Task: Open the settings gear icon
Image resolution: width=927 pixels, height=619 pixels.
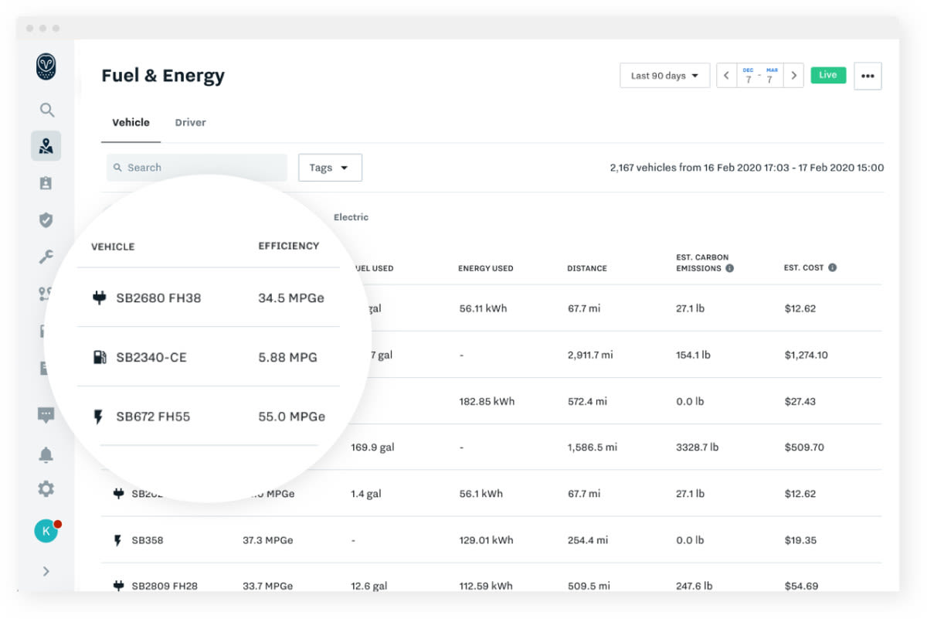Action: tap(46, 489)
